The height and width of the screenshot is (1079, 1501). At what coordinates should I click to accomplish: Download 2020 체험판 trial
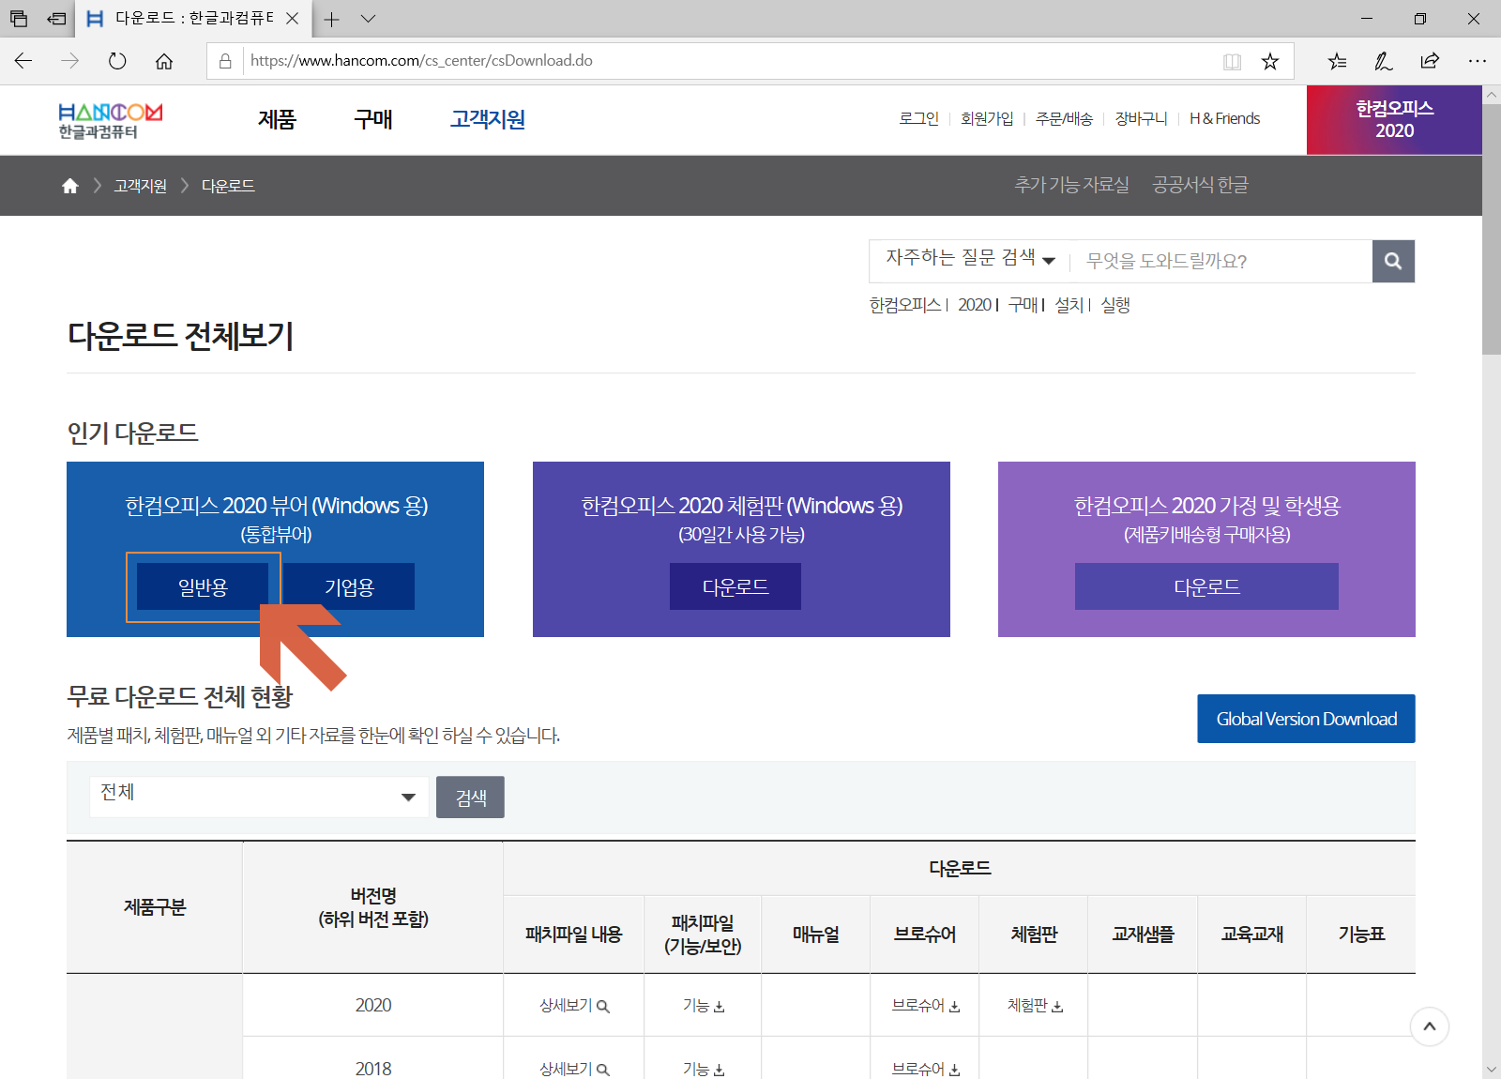coord(1035,1006)
